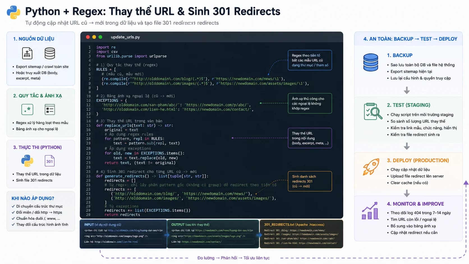The width and height of the screenshot is (469, 264).
Task: Click the Python logo beside the main title
Action: point(13,12)
